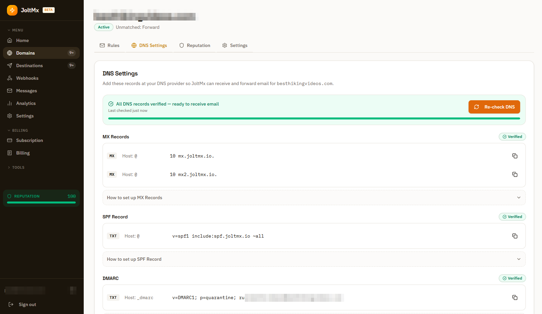Go to Home in sidebar menu

pos(41,40)
